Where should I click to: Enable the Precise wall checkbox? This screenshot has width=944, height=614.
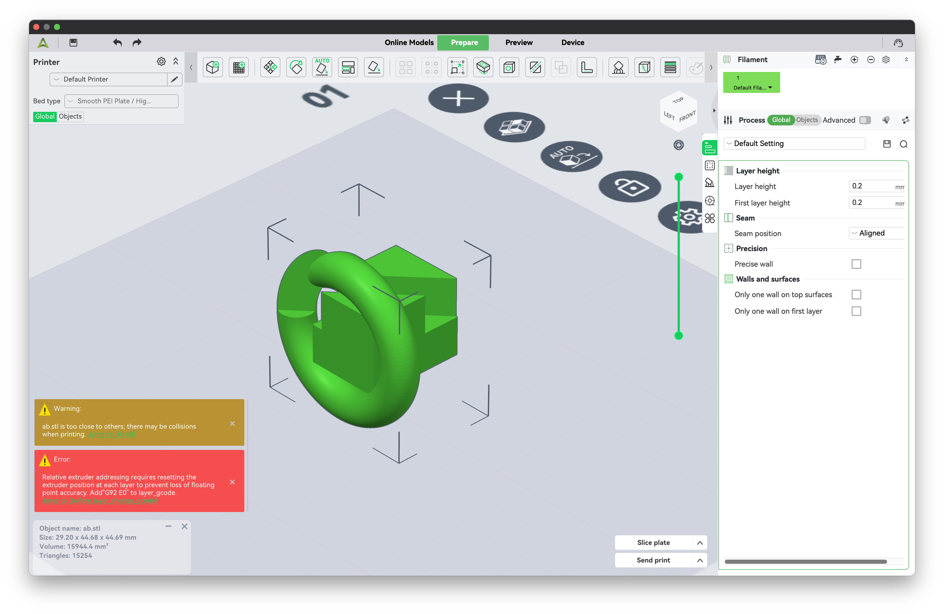tap(856, 264)
